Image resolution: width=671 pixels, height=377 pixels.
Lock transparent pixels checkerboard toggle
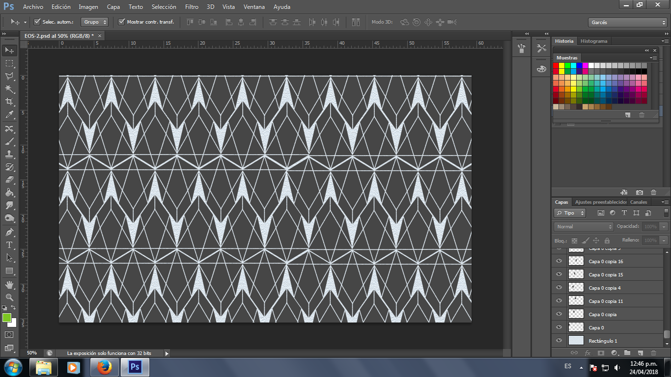574,241
